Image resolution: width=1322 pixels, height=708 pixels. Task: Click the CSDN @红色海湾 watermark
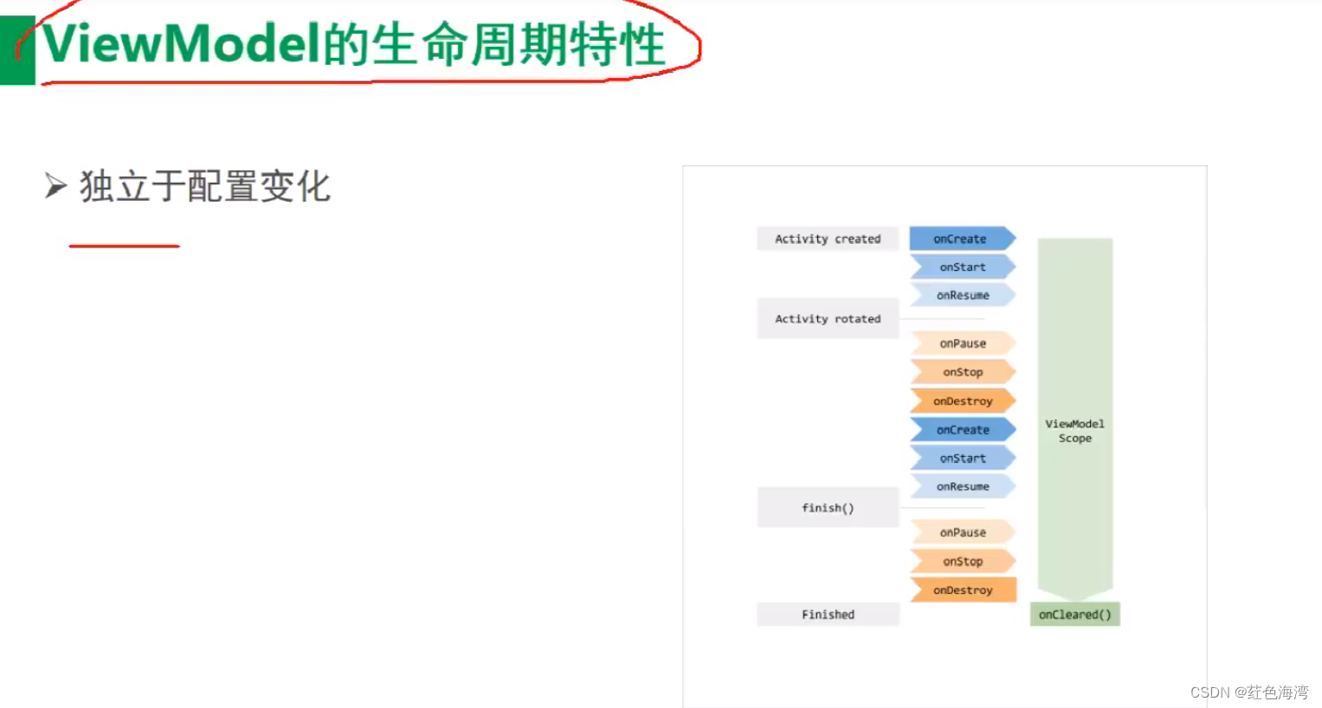[x=1245, y=692]
